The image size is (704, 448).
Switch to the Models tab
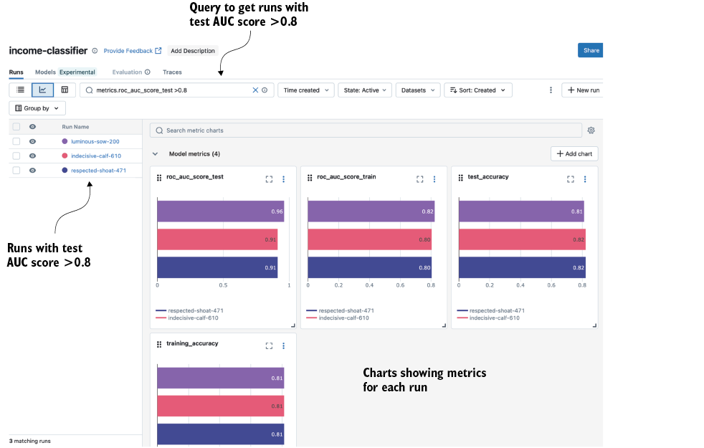(45, 72)
